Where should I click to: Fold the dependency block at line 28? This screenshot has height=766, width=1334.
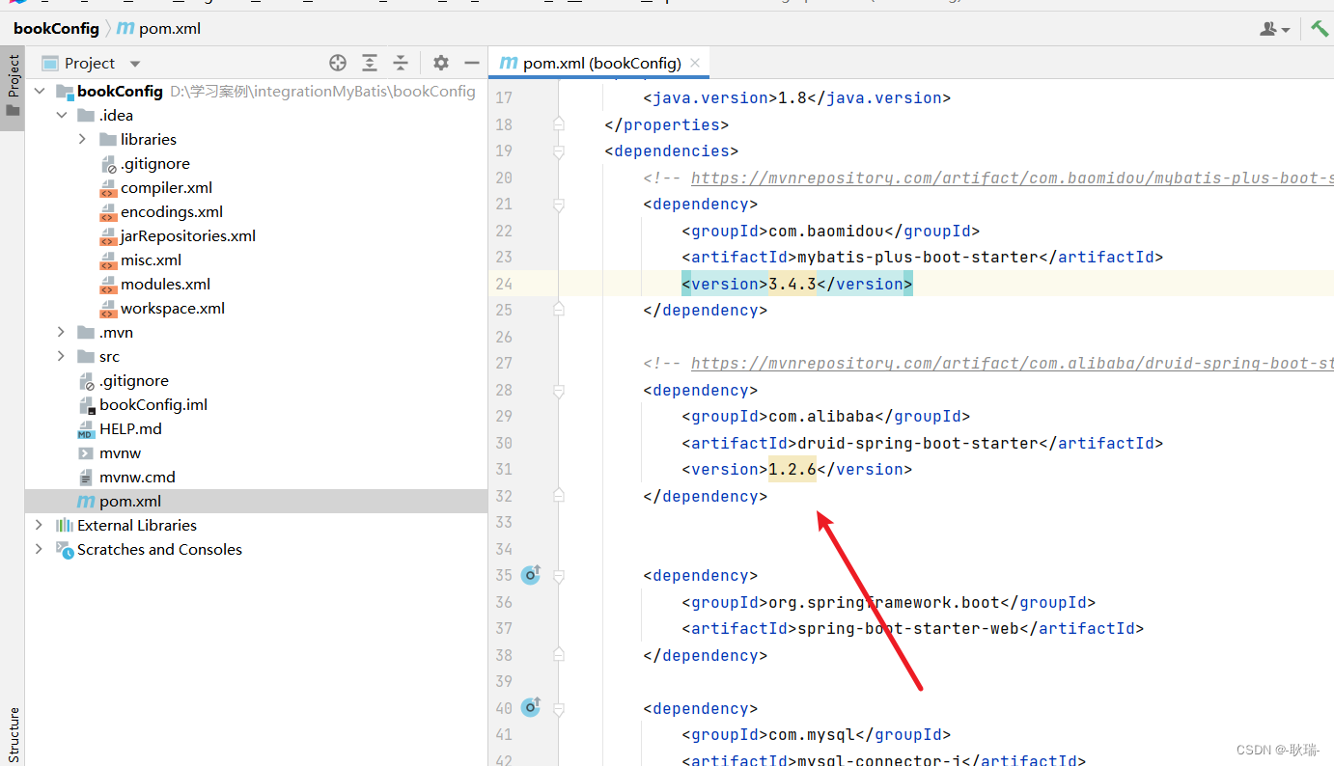(x=558, y=390)
